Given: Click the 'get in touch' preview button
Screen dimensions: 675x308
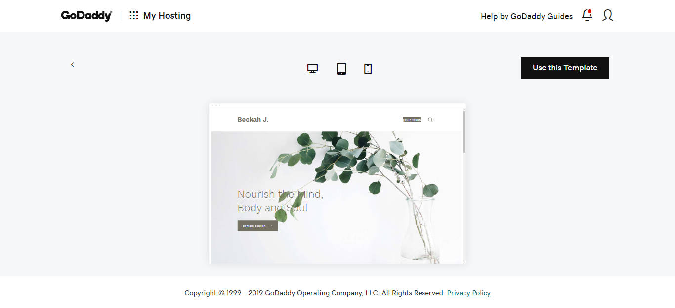Looking at the screenshot, I should (x=412, y=120).
